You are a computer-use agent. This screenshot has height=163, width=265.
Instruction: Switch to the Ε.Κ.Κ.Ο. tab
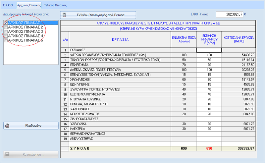[8, 5]
